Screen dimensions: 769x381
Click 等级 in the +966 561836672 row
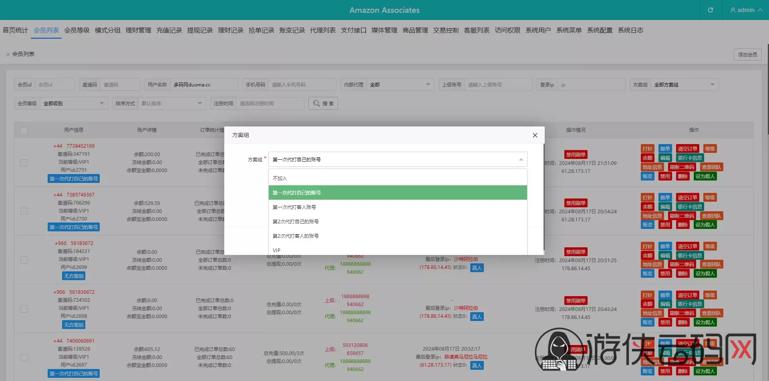coord(710,295)
